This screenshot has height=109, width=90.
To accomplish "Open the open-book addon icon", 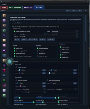I will click(4, 40).
